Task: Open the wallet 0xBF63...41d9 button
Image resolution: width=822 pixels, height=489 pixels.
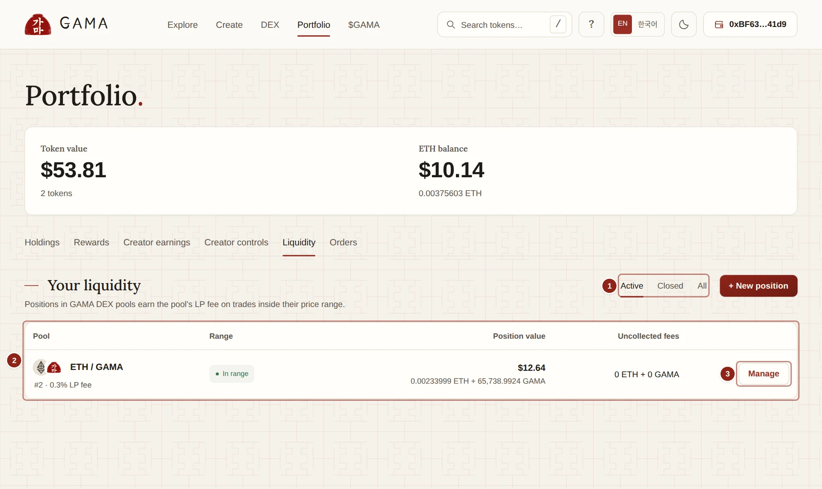Action: [750, 24]
